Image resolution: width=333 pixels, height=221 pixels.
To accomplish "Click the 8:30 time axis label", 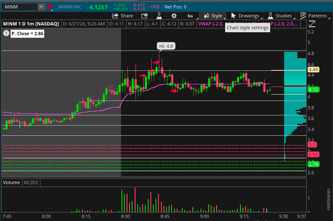I will pos(126,216).
